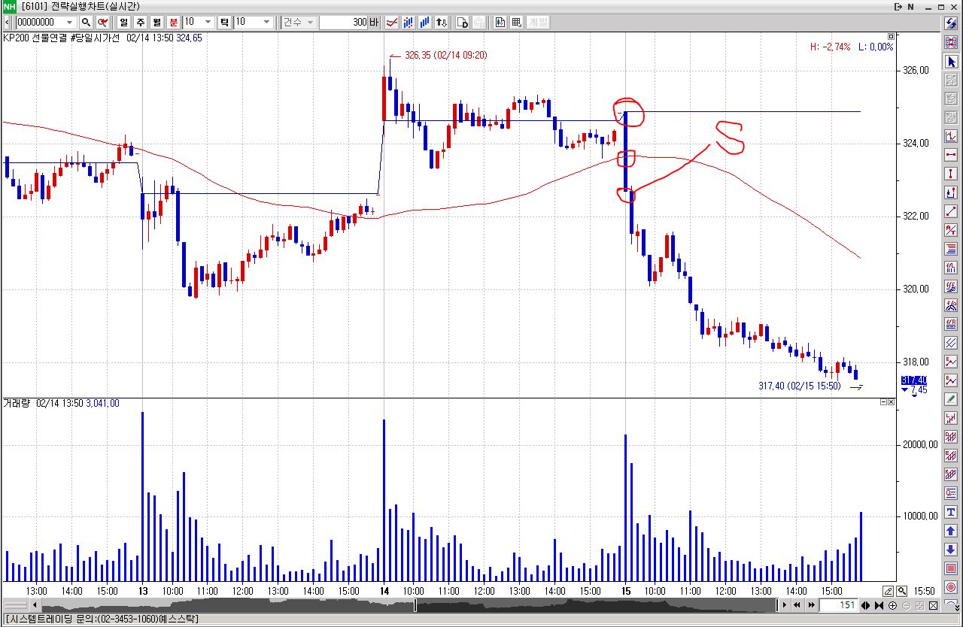
Task: Select the arrow pointer tool in right toolbar
Action: (x=951, y=62)
